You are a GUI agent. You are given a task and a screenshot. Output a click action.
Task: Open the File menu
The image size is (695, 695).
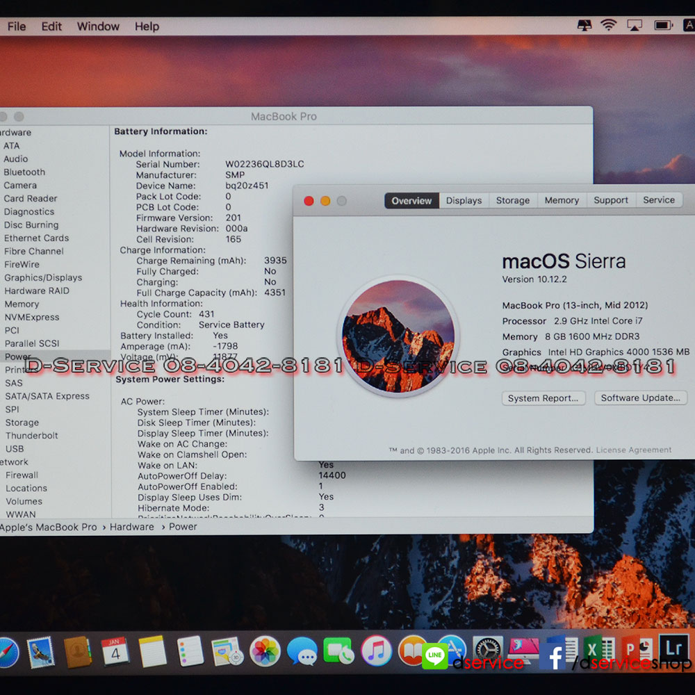pyautogui.click(x=17, y=26)
